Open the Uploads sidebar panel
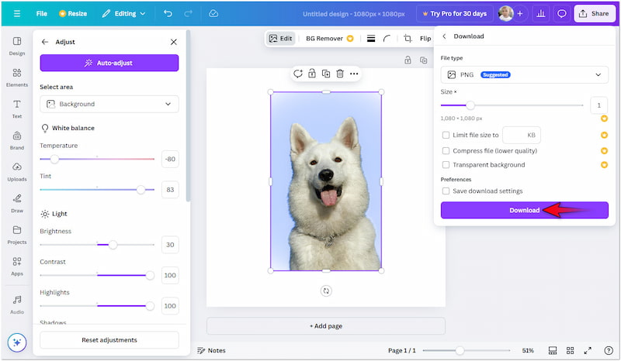 pyautogui.click(x=16, y=170)
